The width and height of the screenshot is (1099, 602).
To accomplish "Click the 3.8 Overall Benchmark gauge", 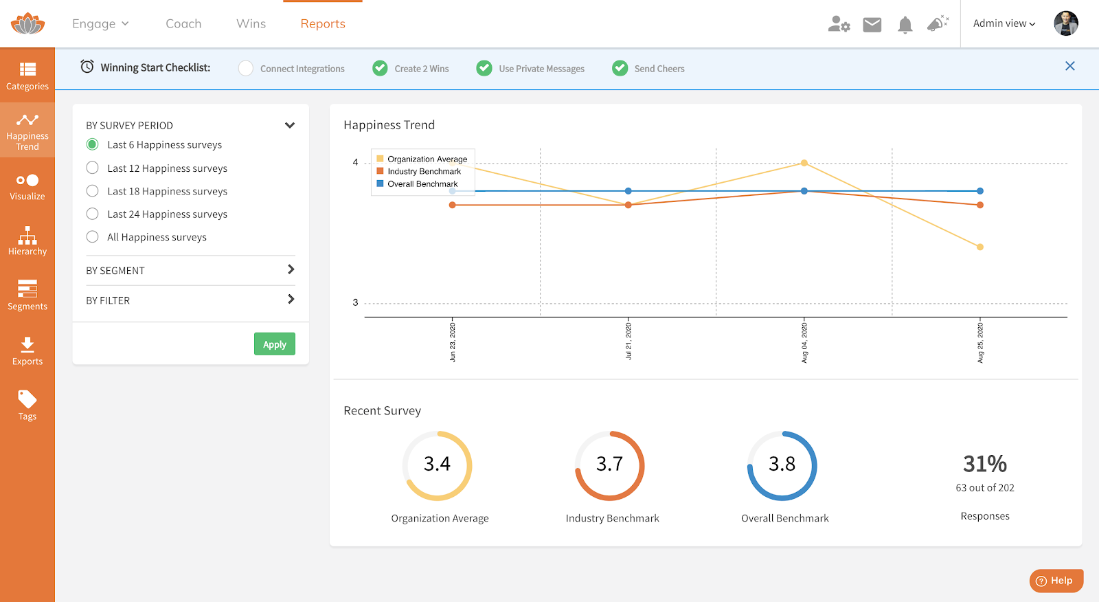I will [x=782, y=465].
